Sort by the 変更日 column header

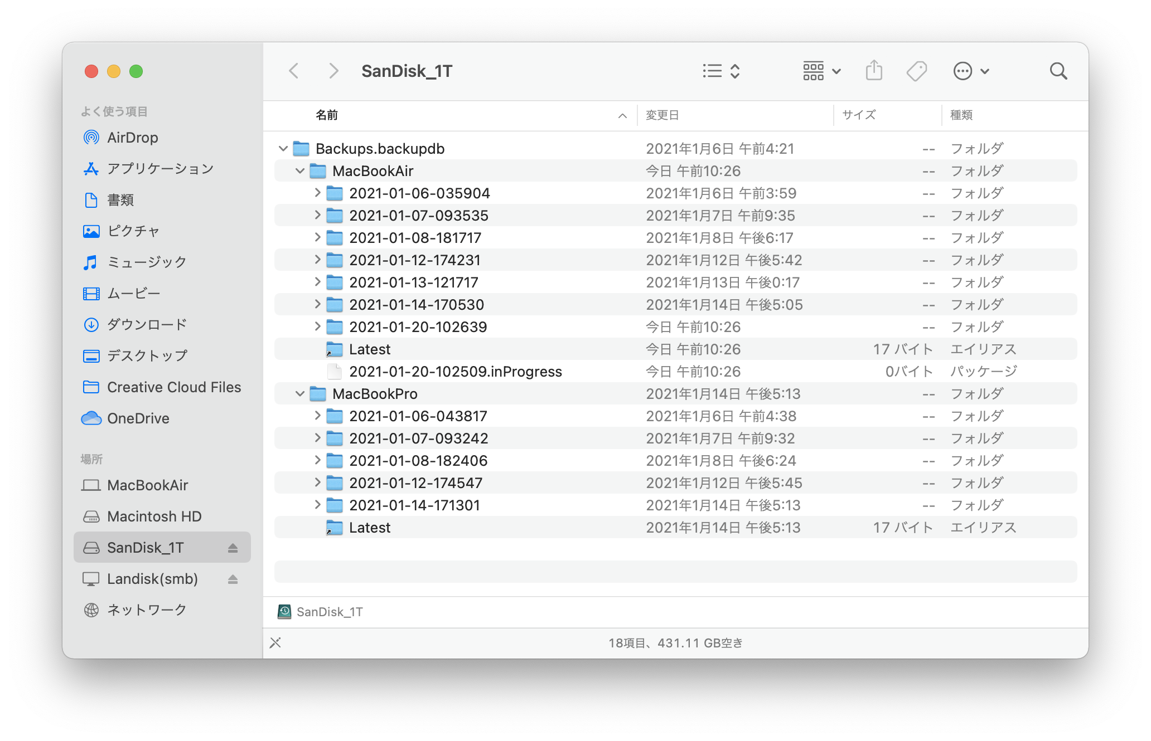(662, 115)
